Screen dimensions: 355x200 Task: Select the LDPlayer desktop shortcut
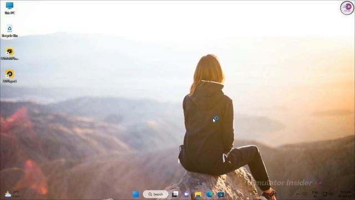9,76
